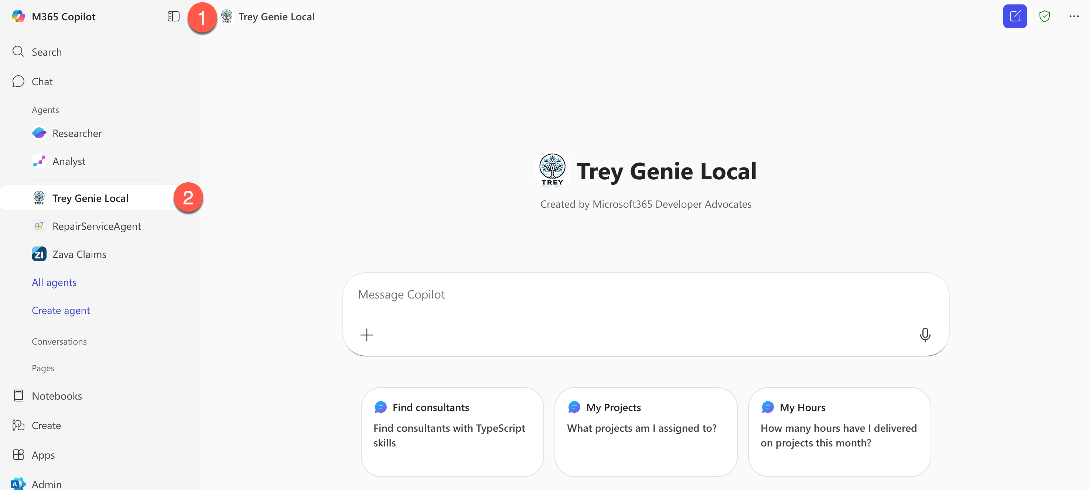Choose the Find consultants prompt card
Image resolution: width=1089 pixels, height=490 pixels.
tap(452, 432)
